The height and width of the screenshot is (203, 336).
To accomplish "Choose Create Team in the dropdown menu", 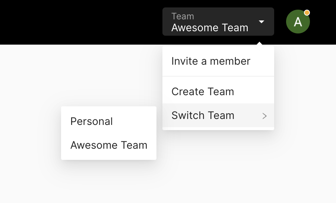I will tap(218, 91).
